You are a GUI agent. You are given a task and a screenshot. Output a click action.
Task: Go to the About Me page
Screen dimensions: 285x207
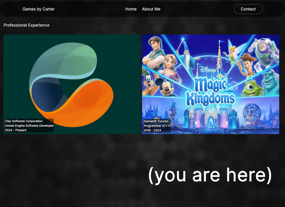coord(151,9)
